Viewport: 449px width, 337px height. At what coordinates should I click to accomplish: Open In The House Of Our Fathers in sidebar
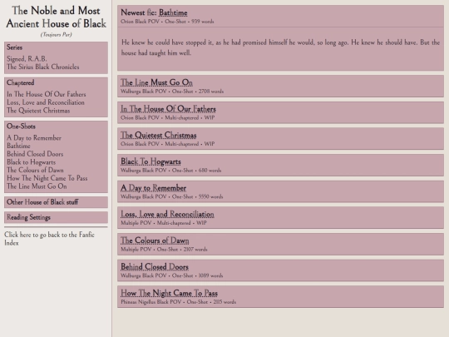tap(47, 94)
